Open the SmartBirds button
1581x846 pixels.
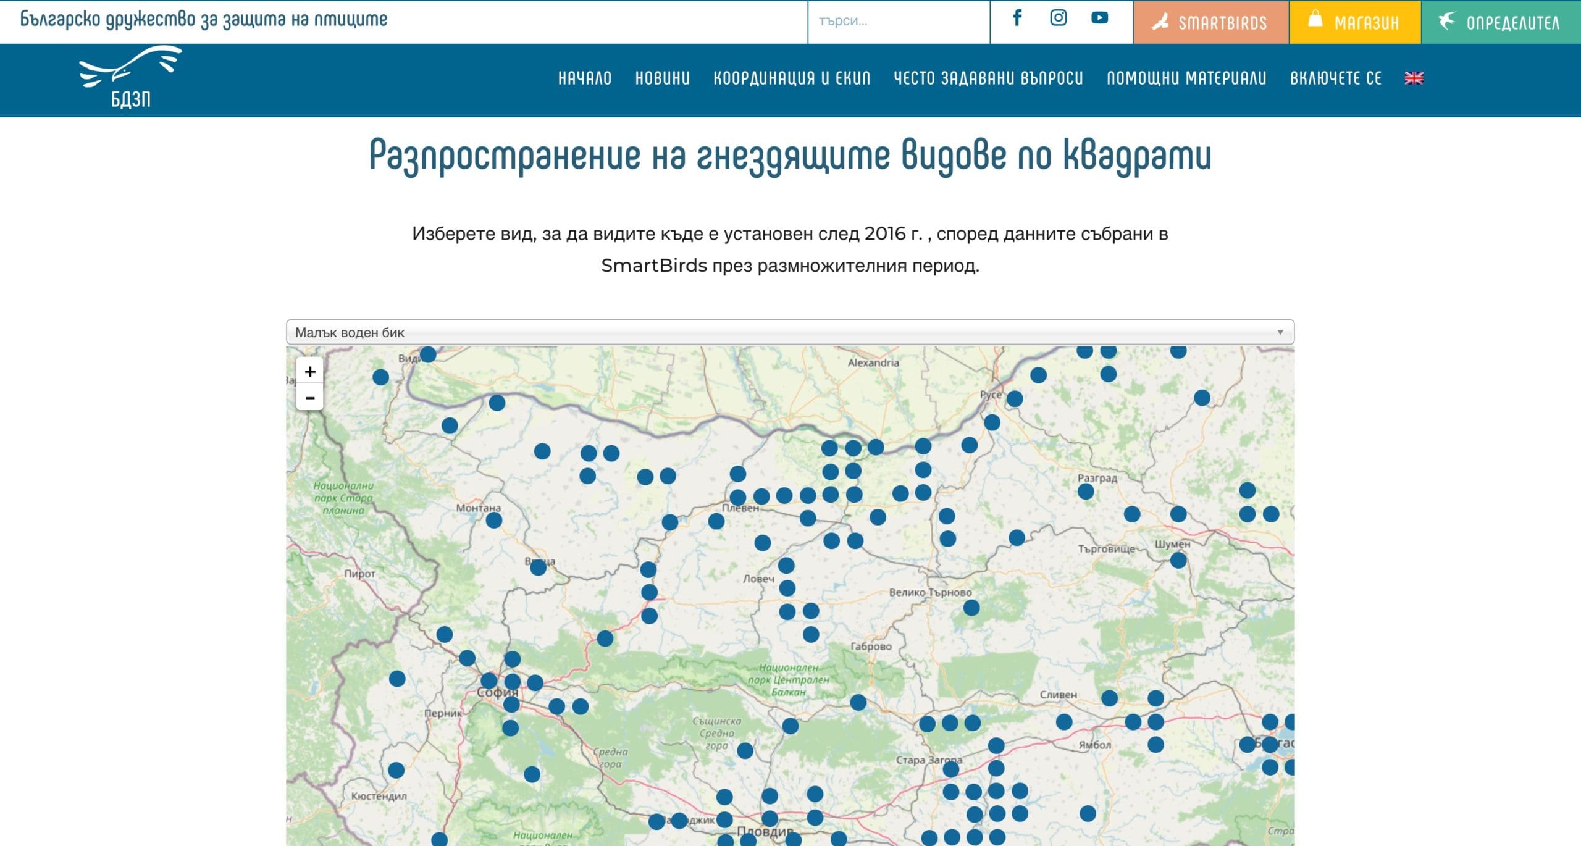pyautogui.click(x=1210, y=23)
